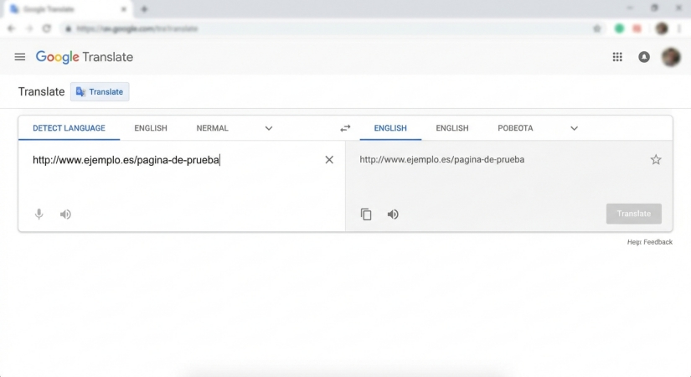The width and height of the screenshot is (691, 377).
Task: Close the Google Translate browser tab
Action: [124, 9]
